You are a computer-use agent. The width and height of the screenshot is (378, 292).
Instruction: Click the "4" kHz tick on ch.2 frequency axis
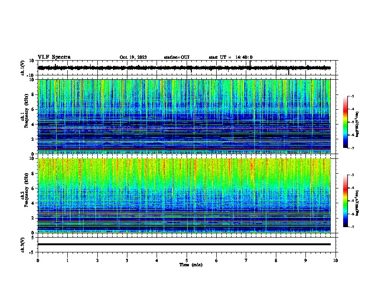[x=33, y=203]
